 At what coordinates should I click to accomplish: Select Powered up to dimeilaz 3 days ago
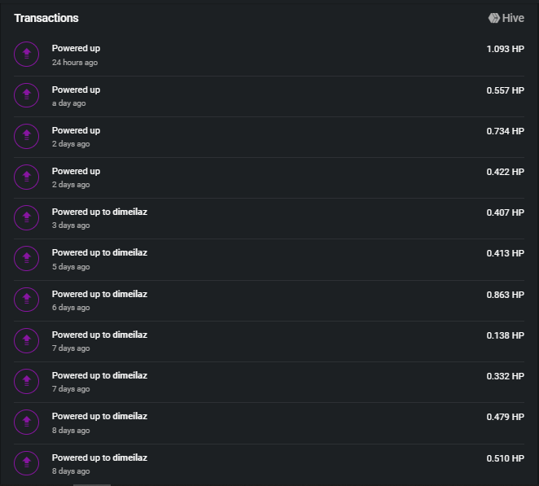point(269,219)
